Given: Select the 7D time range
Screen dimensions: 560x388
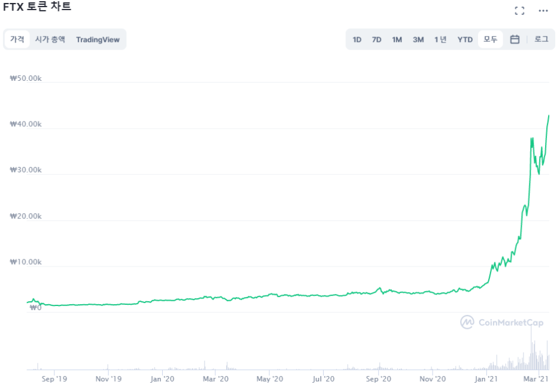Looking at the screenshot, I should 376,40.
